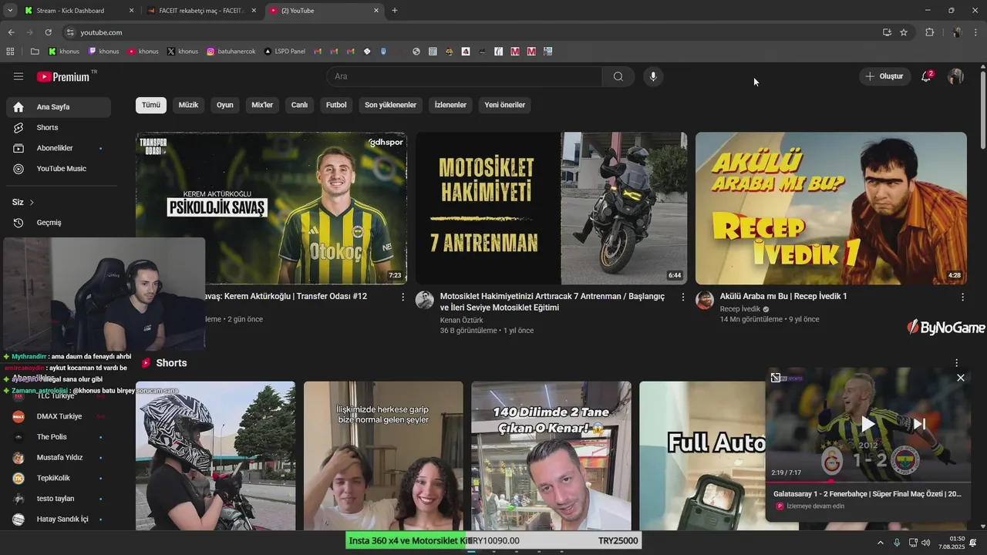
Task: Open Motosiklet Hakimiyeti video title
Action: pos(552,302)
